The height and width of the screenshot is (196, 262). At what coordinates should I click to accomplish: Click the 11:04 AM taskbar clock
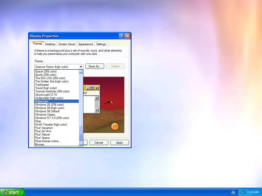click(x=253, y=192)
